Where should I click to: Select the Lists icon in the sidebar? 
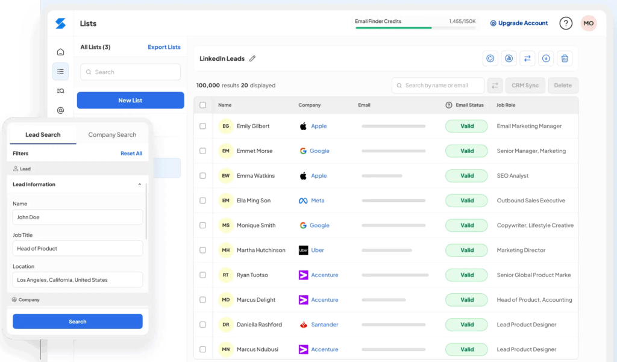click(x=60, y=71)
